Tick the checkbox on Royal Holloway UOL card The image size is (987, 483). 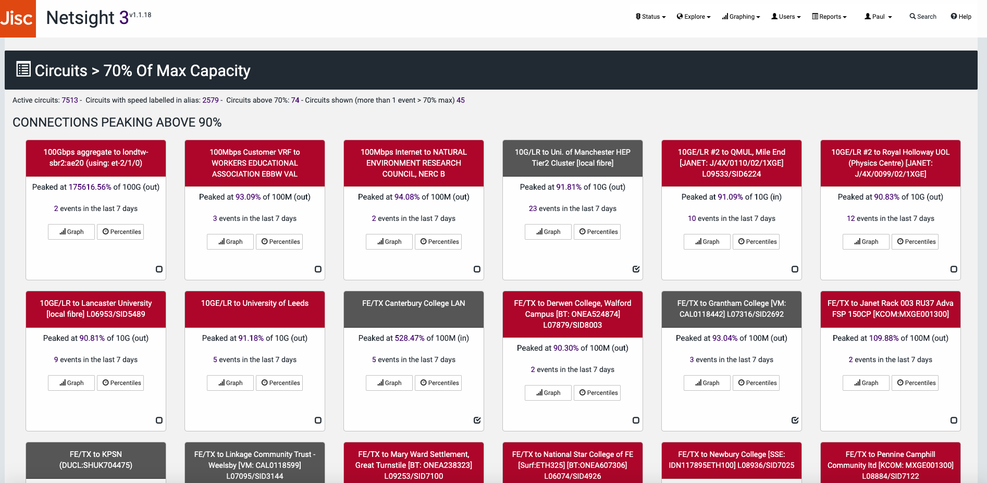pyautogui.click(x=954, y=269)
